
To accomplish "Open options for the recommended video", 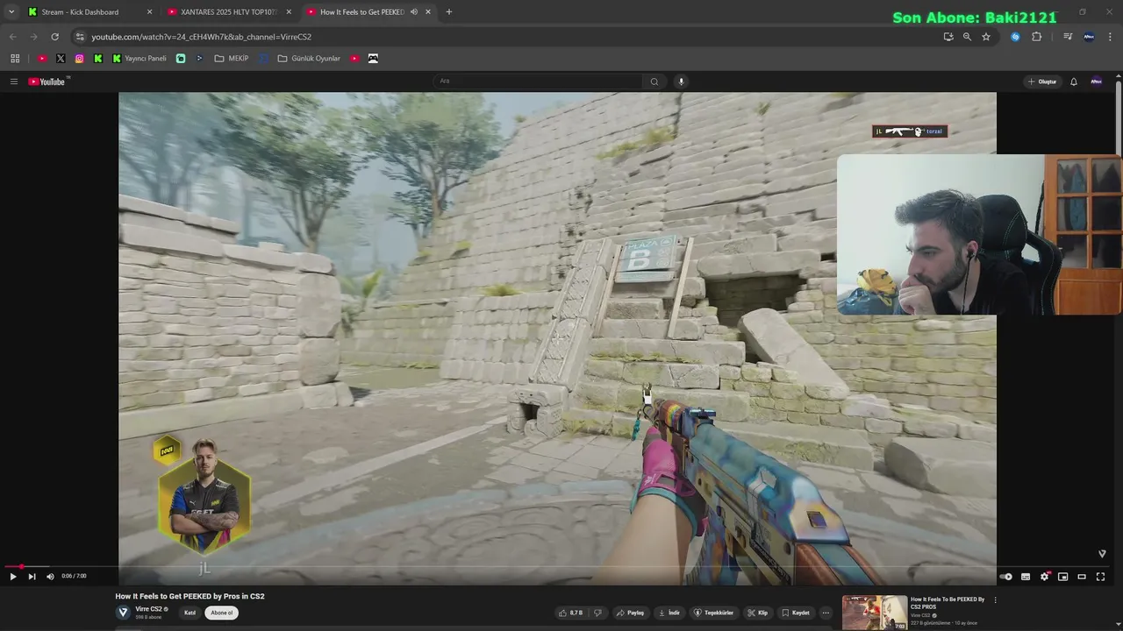I will tap(995, 600).
